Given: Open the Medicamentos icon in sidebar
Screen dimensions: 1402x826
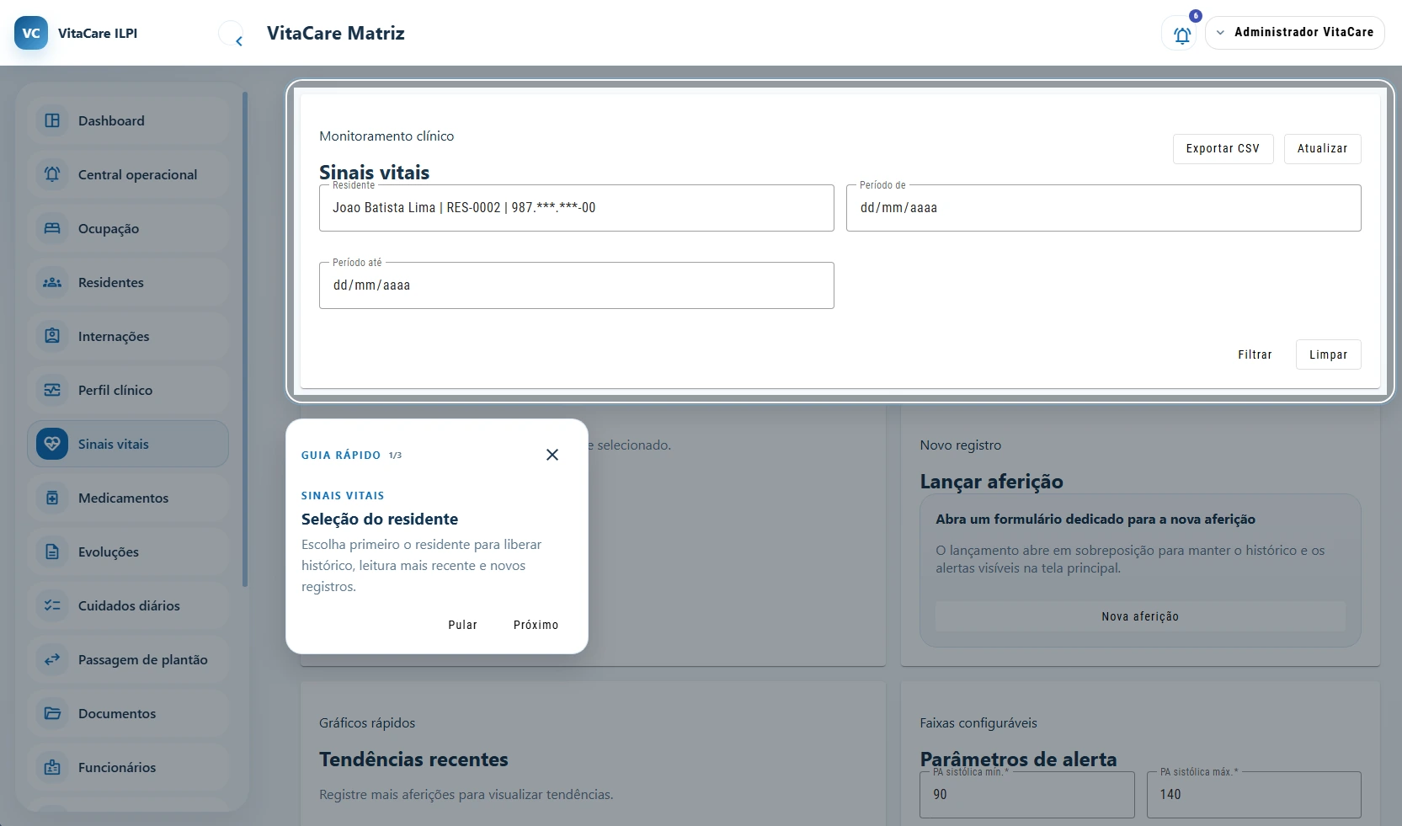Looking at the screenshot, I should 52,498.
